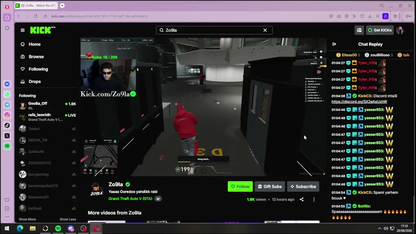Viewport: 416px width, 234px height.
Task: Subscribe to Zo9la
Action: click(x=303, y=187)
